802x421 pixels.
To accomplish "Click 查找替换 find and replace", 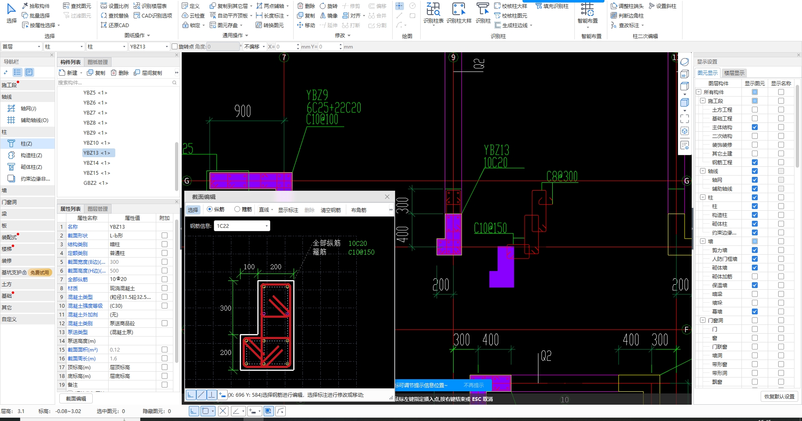I will tap(115, 15).
